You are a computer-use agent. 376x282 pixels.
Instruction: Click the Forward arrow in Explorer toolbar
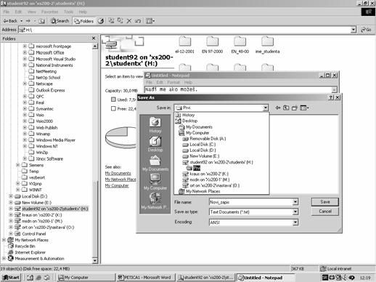[x=28, y=21]
